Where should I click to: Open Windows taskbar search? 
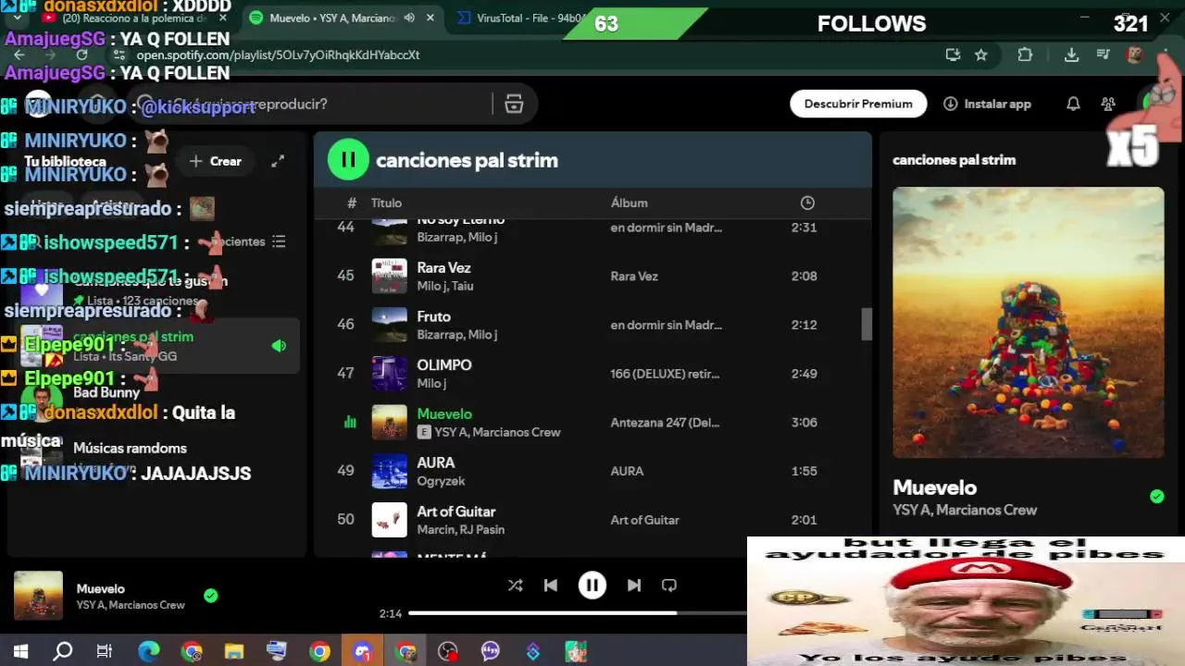tap(63, 651)
